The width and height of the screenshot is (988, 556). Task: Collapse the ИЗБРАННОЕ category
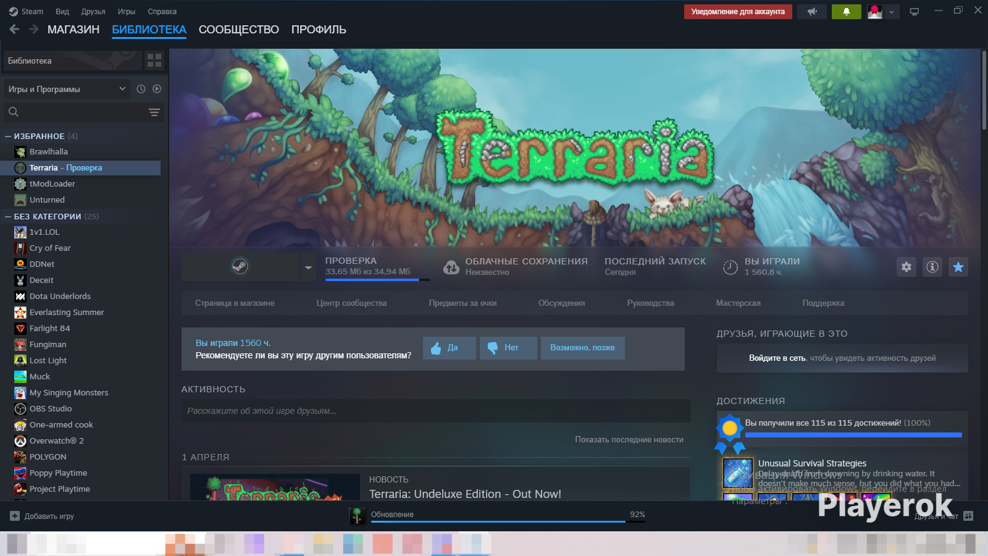(8, 137)
